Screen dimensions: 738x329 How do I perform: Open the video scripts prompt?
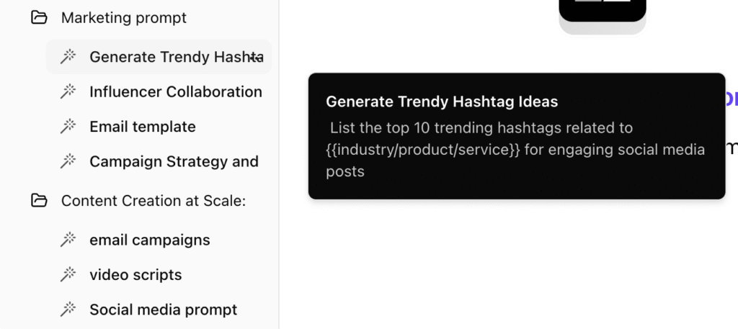[135, 274]
